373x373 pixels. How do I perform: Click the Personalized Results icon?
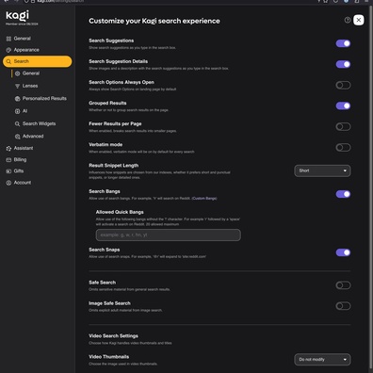17,99
